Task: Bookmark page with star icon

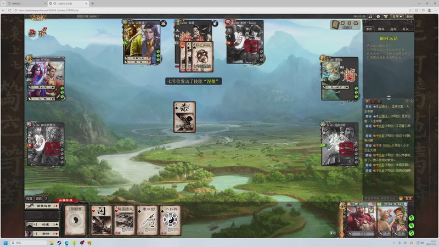Action: pos(410,10)
